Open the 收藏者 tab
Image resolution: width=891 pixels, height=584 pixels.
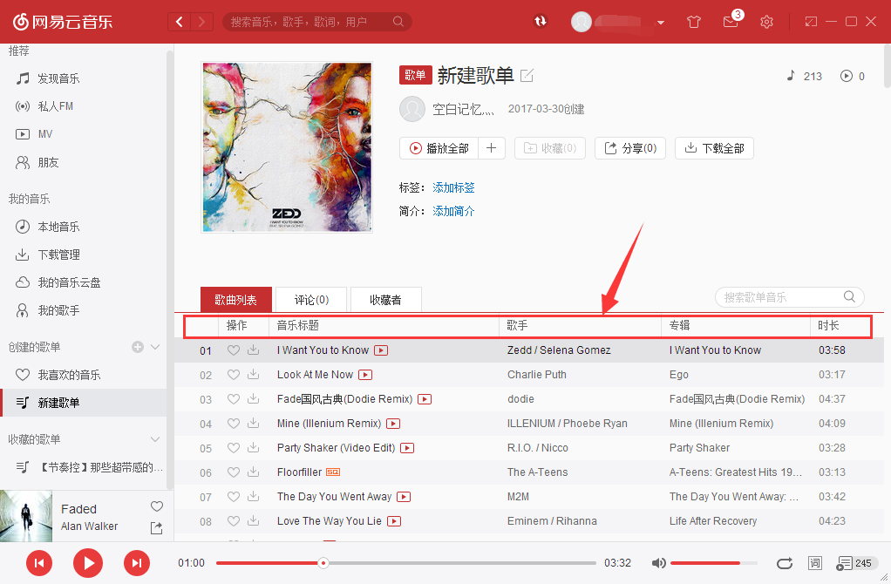pos(385,299)
